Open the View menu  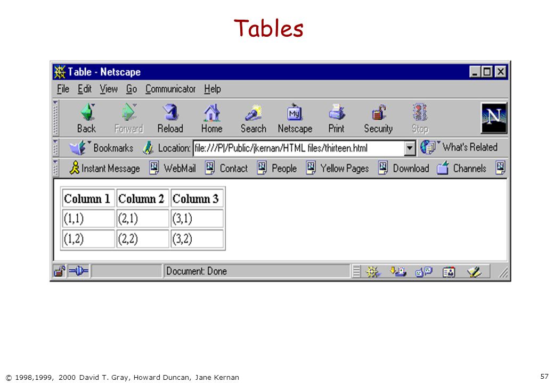109,89
